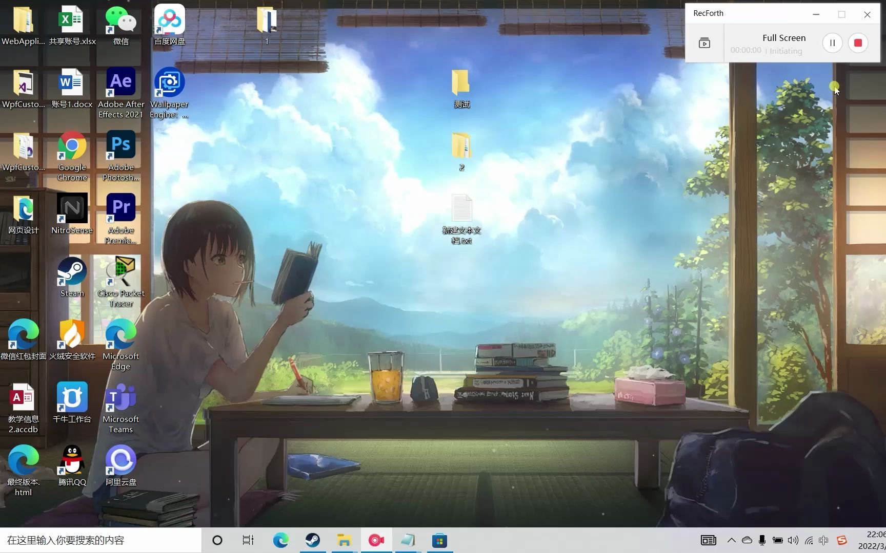Select the Google Chrome shortcut
Image resolution: width=886 pixels, height=553 pixels.
[x=72, y=157]
